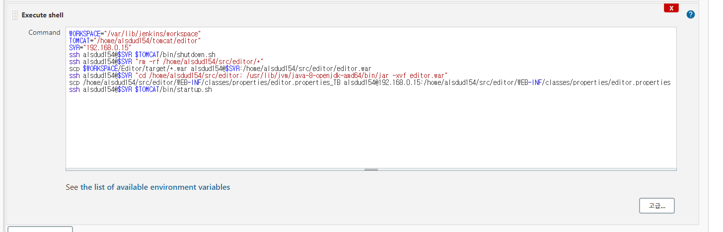Click the 고급... advanced button
Screen dimensions: 723x232
pos(656,206)
